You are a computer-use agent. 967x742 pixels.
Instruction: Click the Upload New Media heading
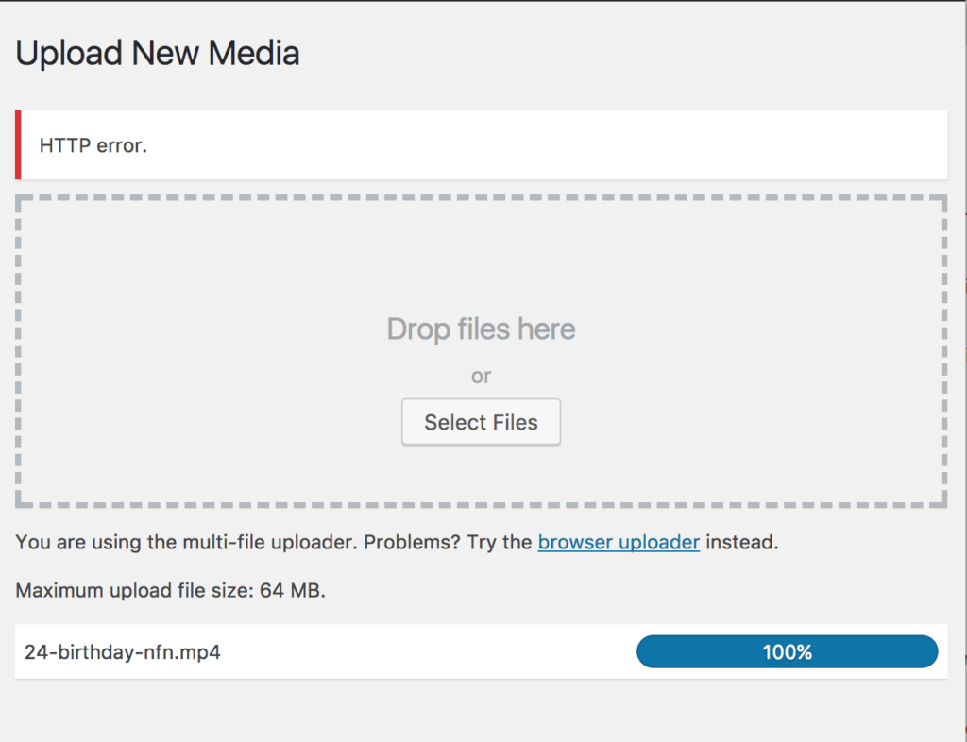click(x=157, y=53)
